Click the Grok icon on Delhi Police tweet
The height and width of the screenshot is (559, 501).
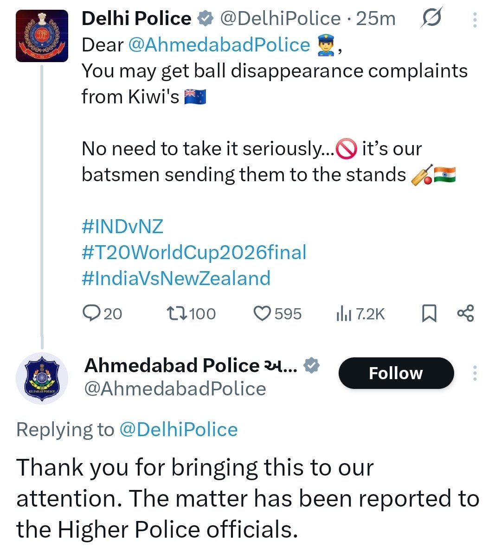pos(431,18)
